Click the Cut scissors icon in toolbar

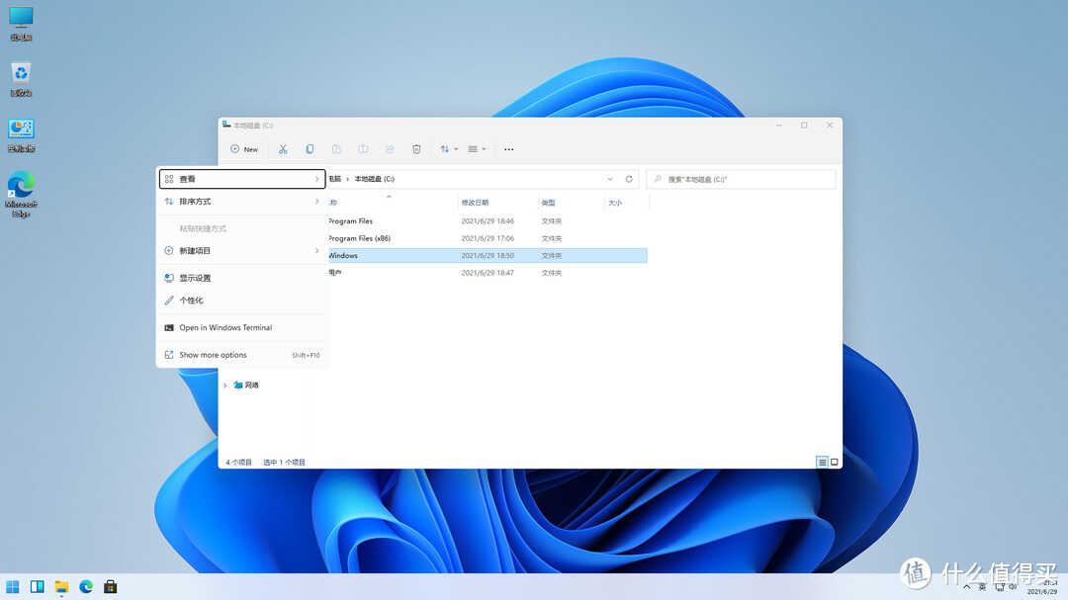coord(283,149)
